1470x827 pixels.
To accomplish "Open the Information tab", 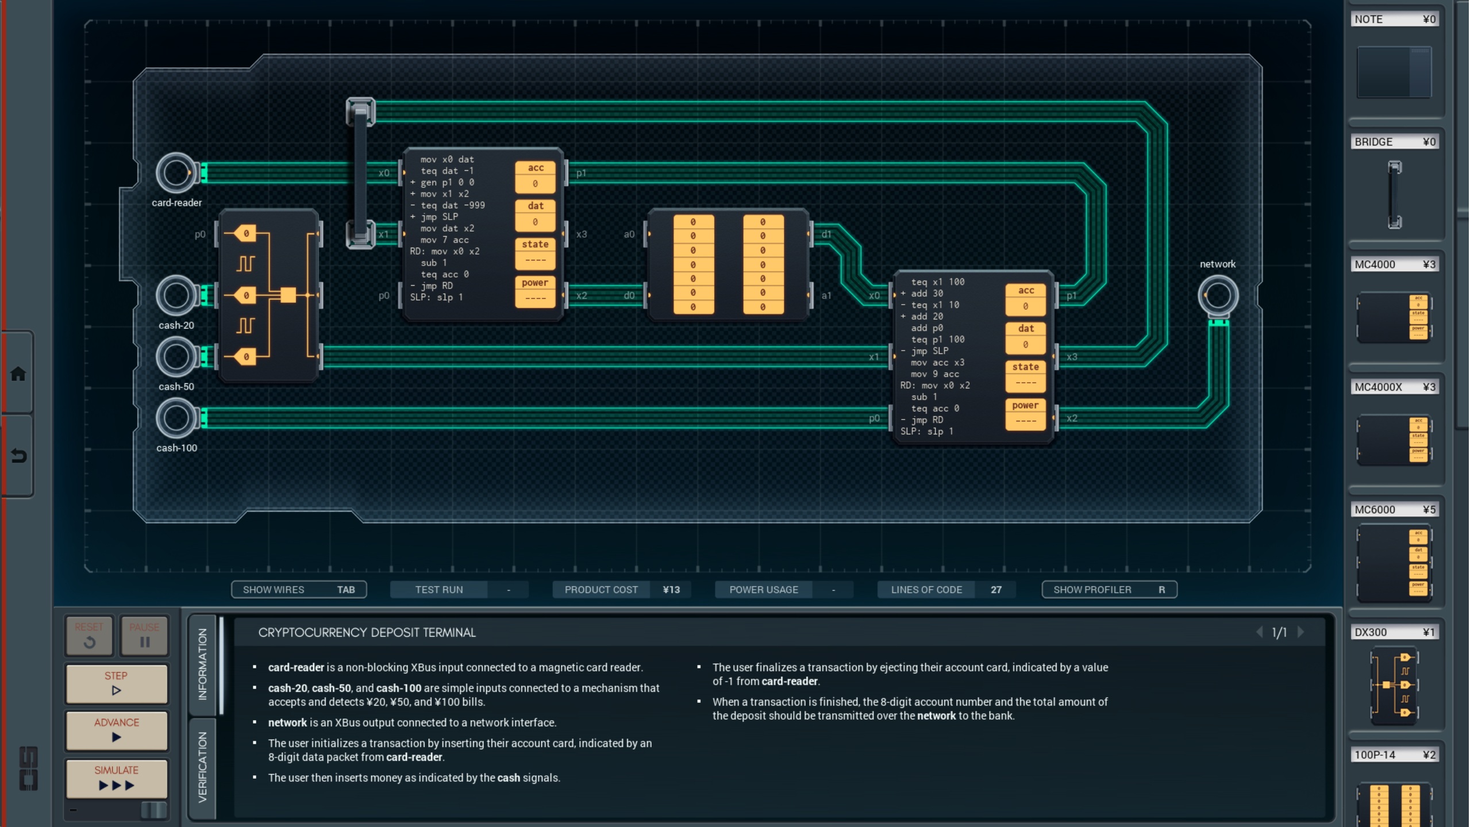I will tap(202, 664).
